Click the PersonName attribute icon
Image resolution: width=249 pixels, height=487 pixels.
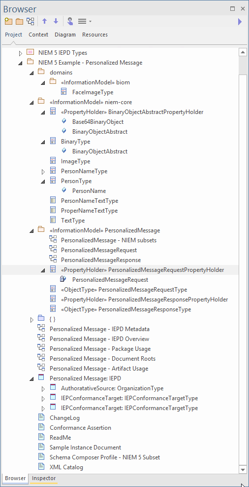64,190
